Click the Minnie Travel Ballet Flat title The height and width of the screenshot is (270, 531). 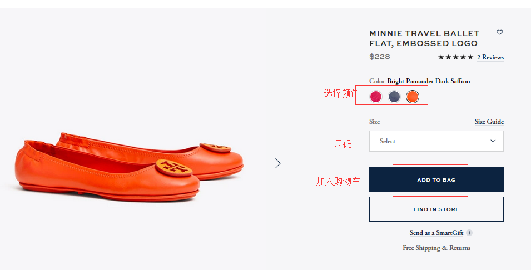[x=424, y=38]
